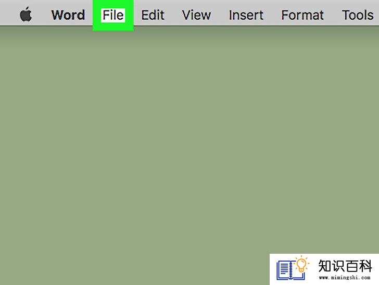The height and width of the screenshot is (285, 379).
Task: Open the Edit menu
Action: 153,15
